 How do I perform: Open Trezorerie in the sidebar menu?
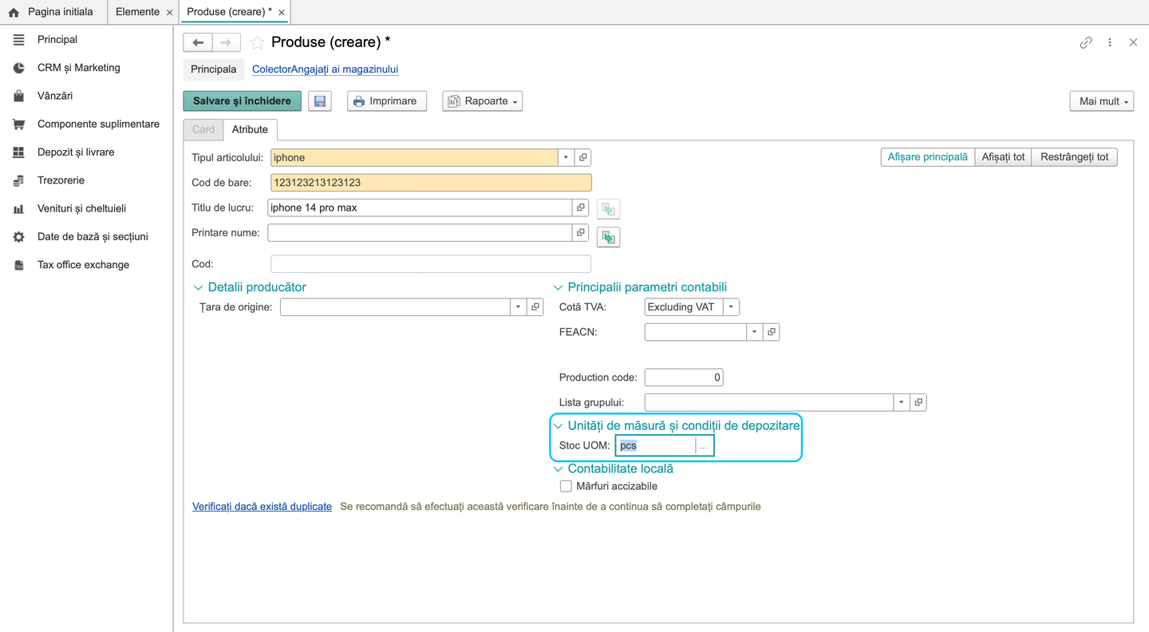click(61, 180)
